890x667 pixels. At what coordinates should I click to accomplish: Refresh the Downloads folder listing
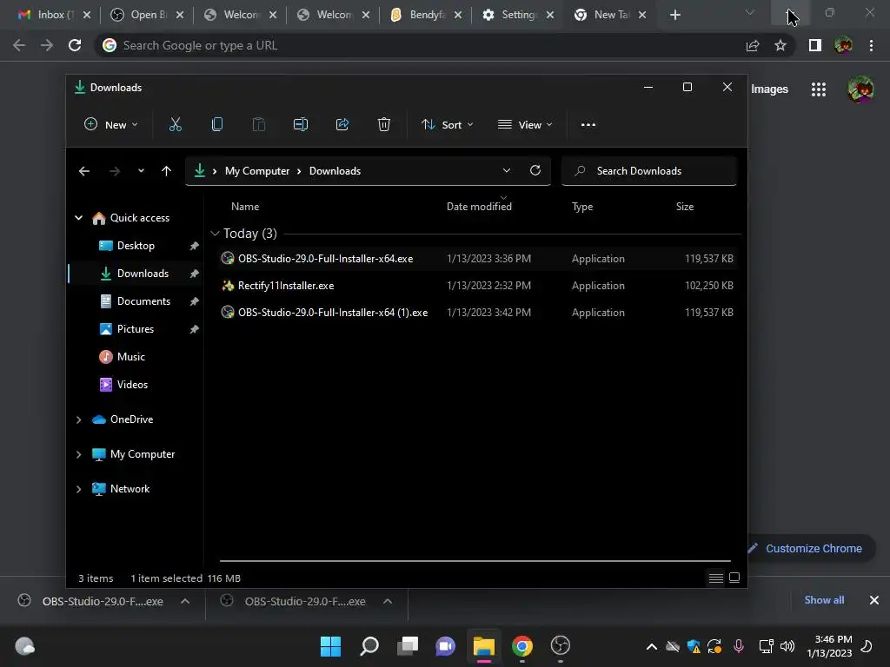535,171
